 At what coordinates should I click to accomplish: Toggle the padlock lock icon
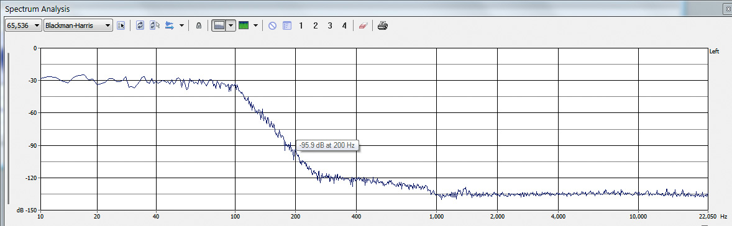(198, 25)
